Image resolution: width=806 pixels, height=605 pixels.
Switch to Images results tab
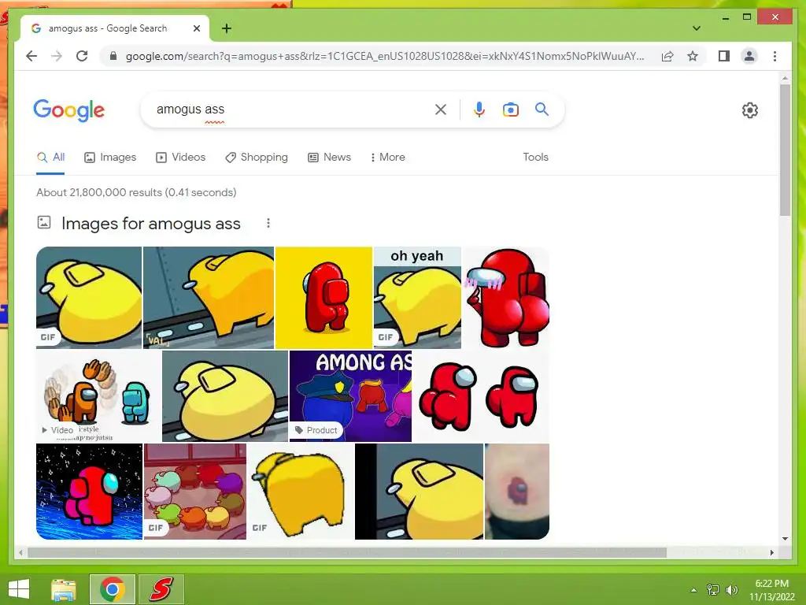[x=110, y=158]
